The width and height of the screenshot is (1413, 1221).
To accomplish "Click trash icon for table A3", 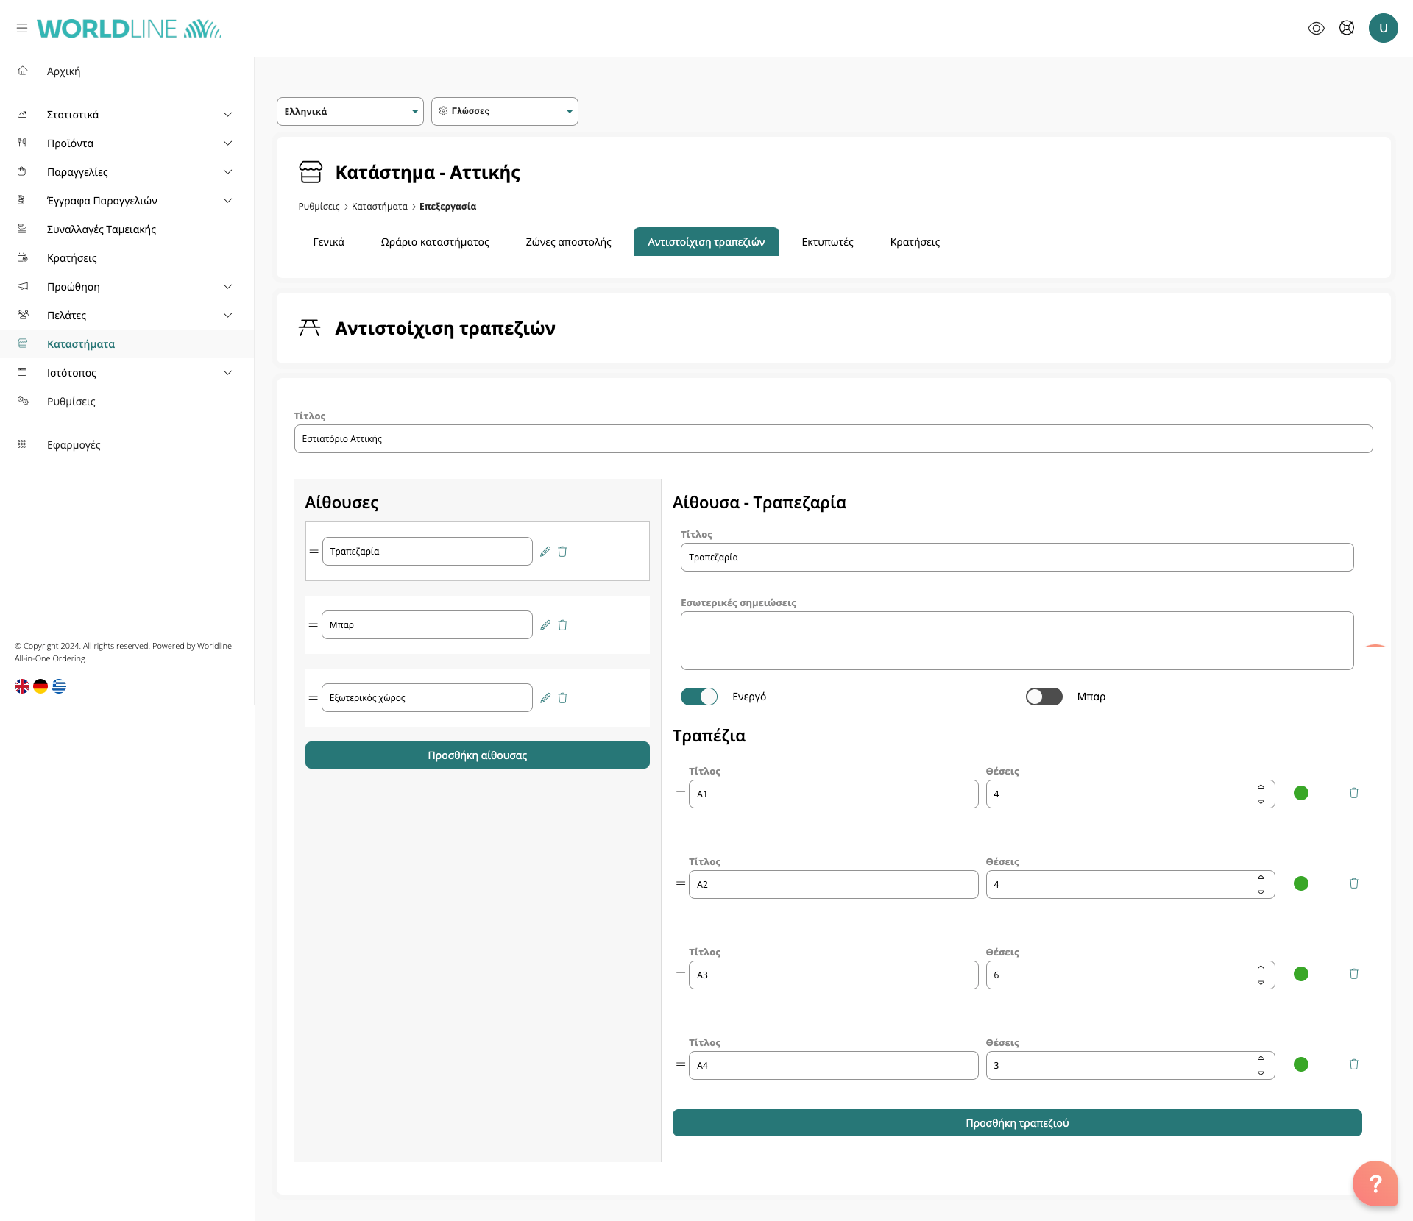I will [1353, 974].
